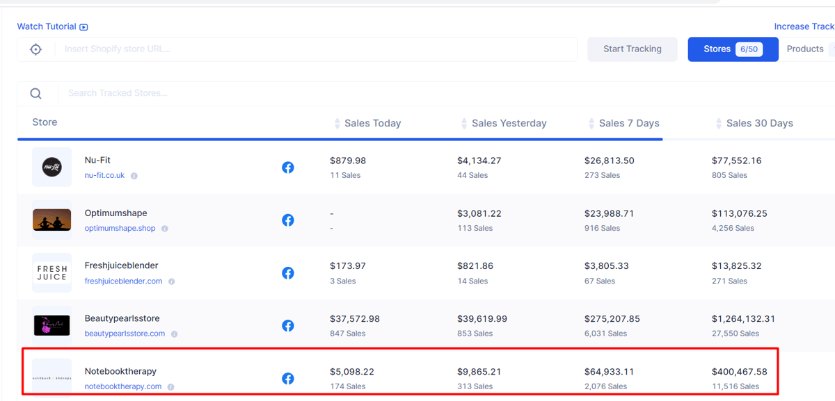Open Facebook icon in Optimumshape row
Screen dimensions: 835x401
pos(288,220)
